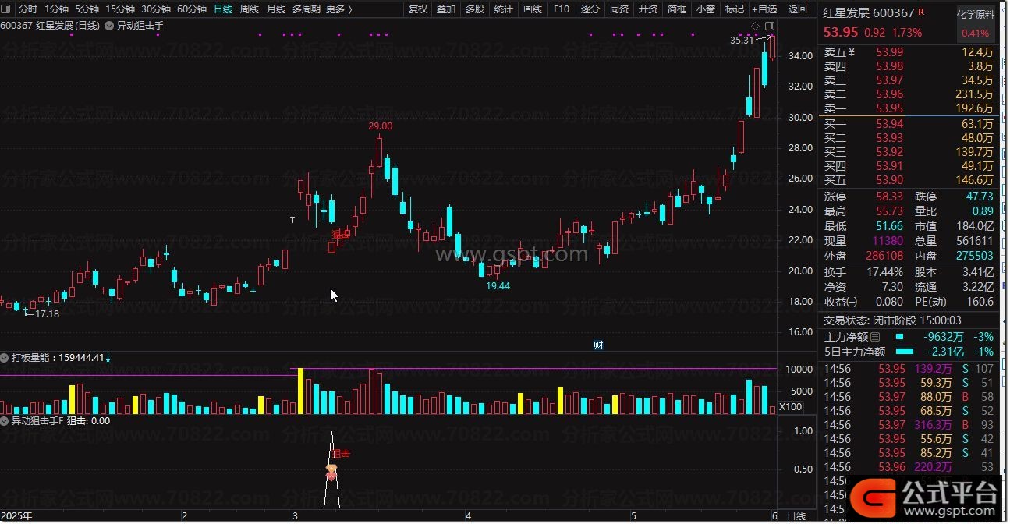Screen dimensions: 1010x524
Task: Click the 29.00 high price label
Action: [380, 126]
